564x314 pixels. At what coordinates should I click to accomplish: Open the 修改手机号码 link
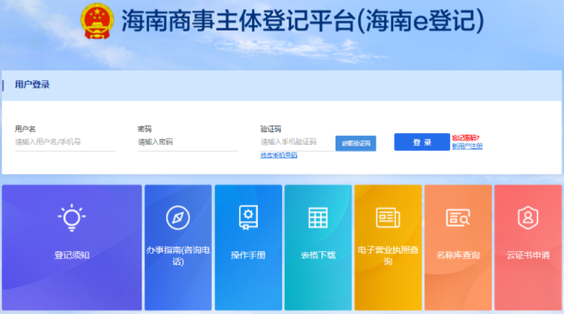(x=279, y=155)
